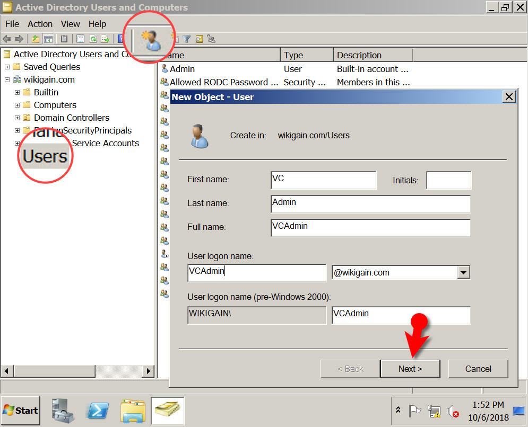Click the clipboard icon in the toolbar
The image size is (528, 427).
click(x=64, y=39)
